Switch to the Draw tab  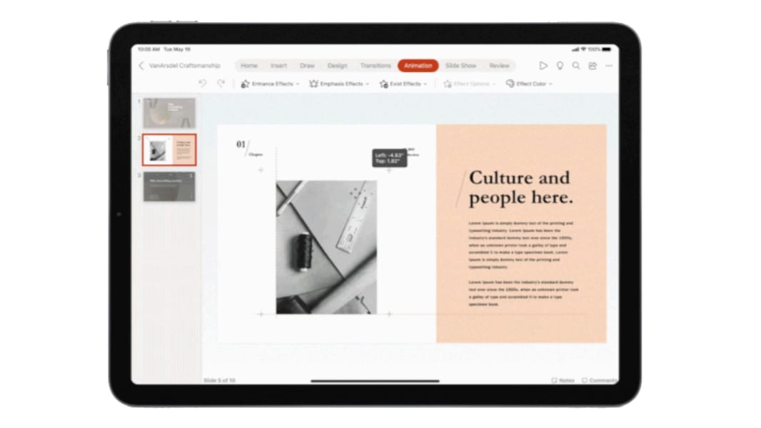pos(307,66)
